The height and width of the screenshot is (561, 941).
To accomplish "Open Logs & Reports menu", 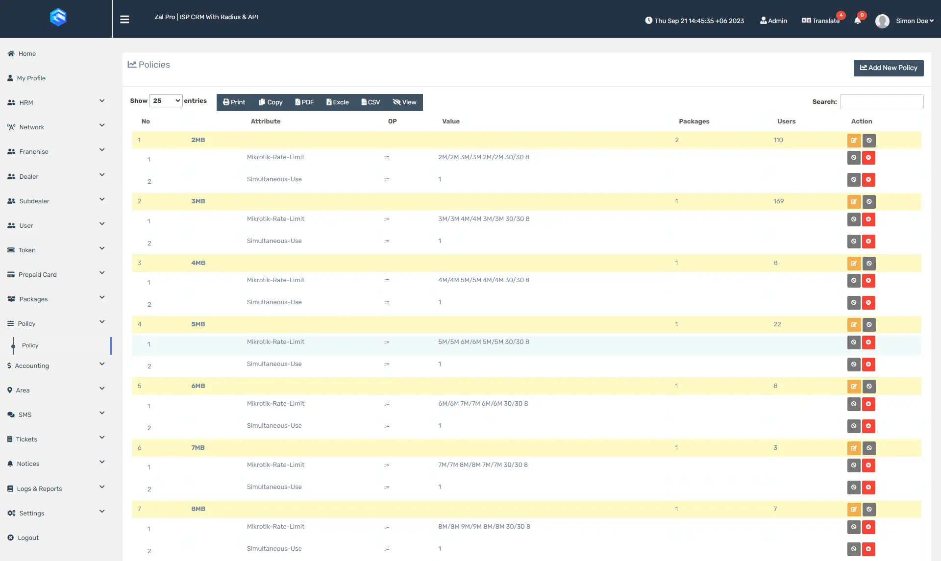I will pos(56,488).
